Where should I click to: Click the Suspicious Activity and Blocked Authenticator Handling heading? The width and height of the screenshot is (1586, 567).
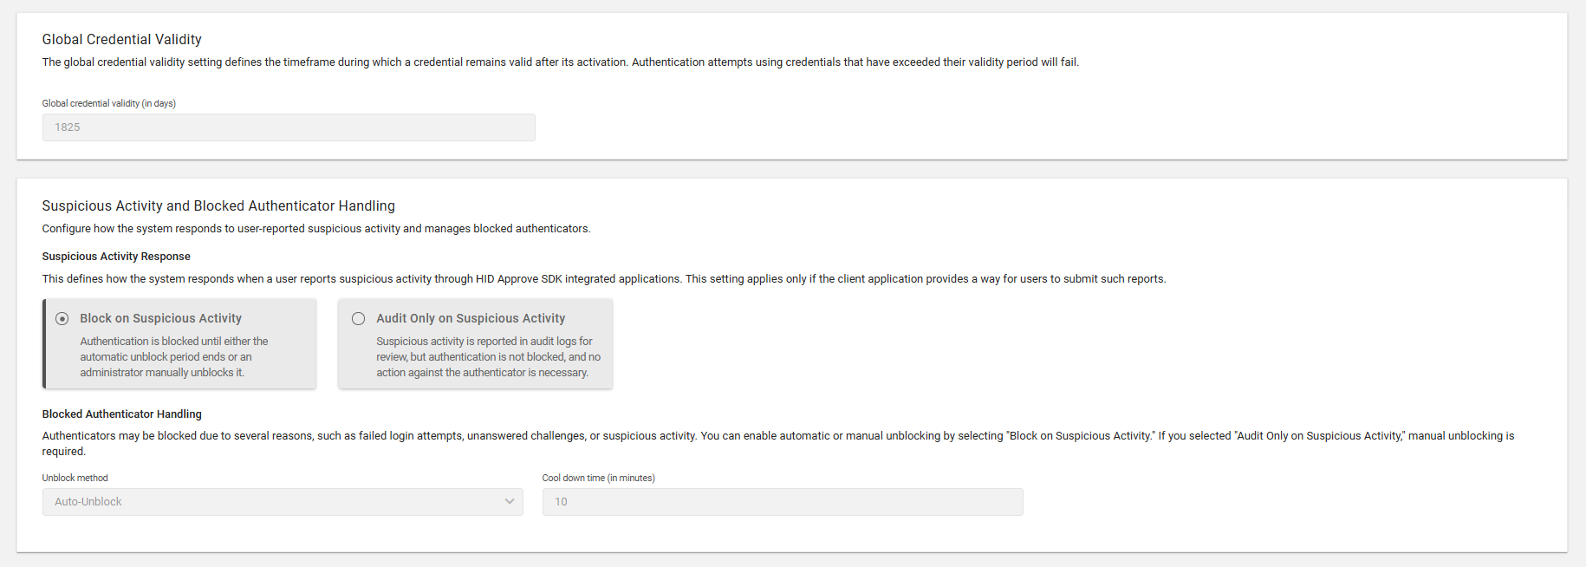click(x=218, y=206)
